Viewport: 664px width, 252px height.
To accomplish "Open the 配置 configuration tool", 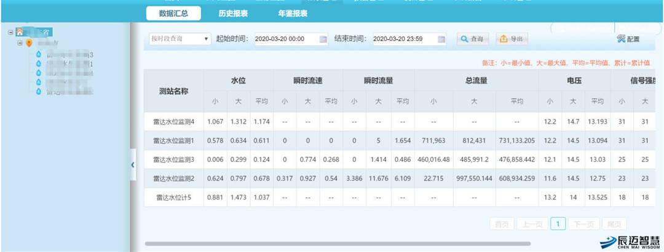I will (x=628, y=39).
